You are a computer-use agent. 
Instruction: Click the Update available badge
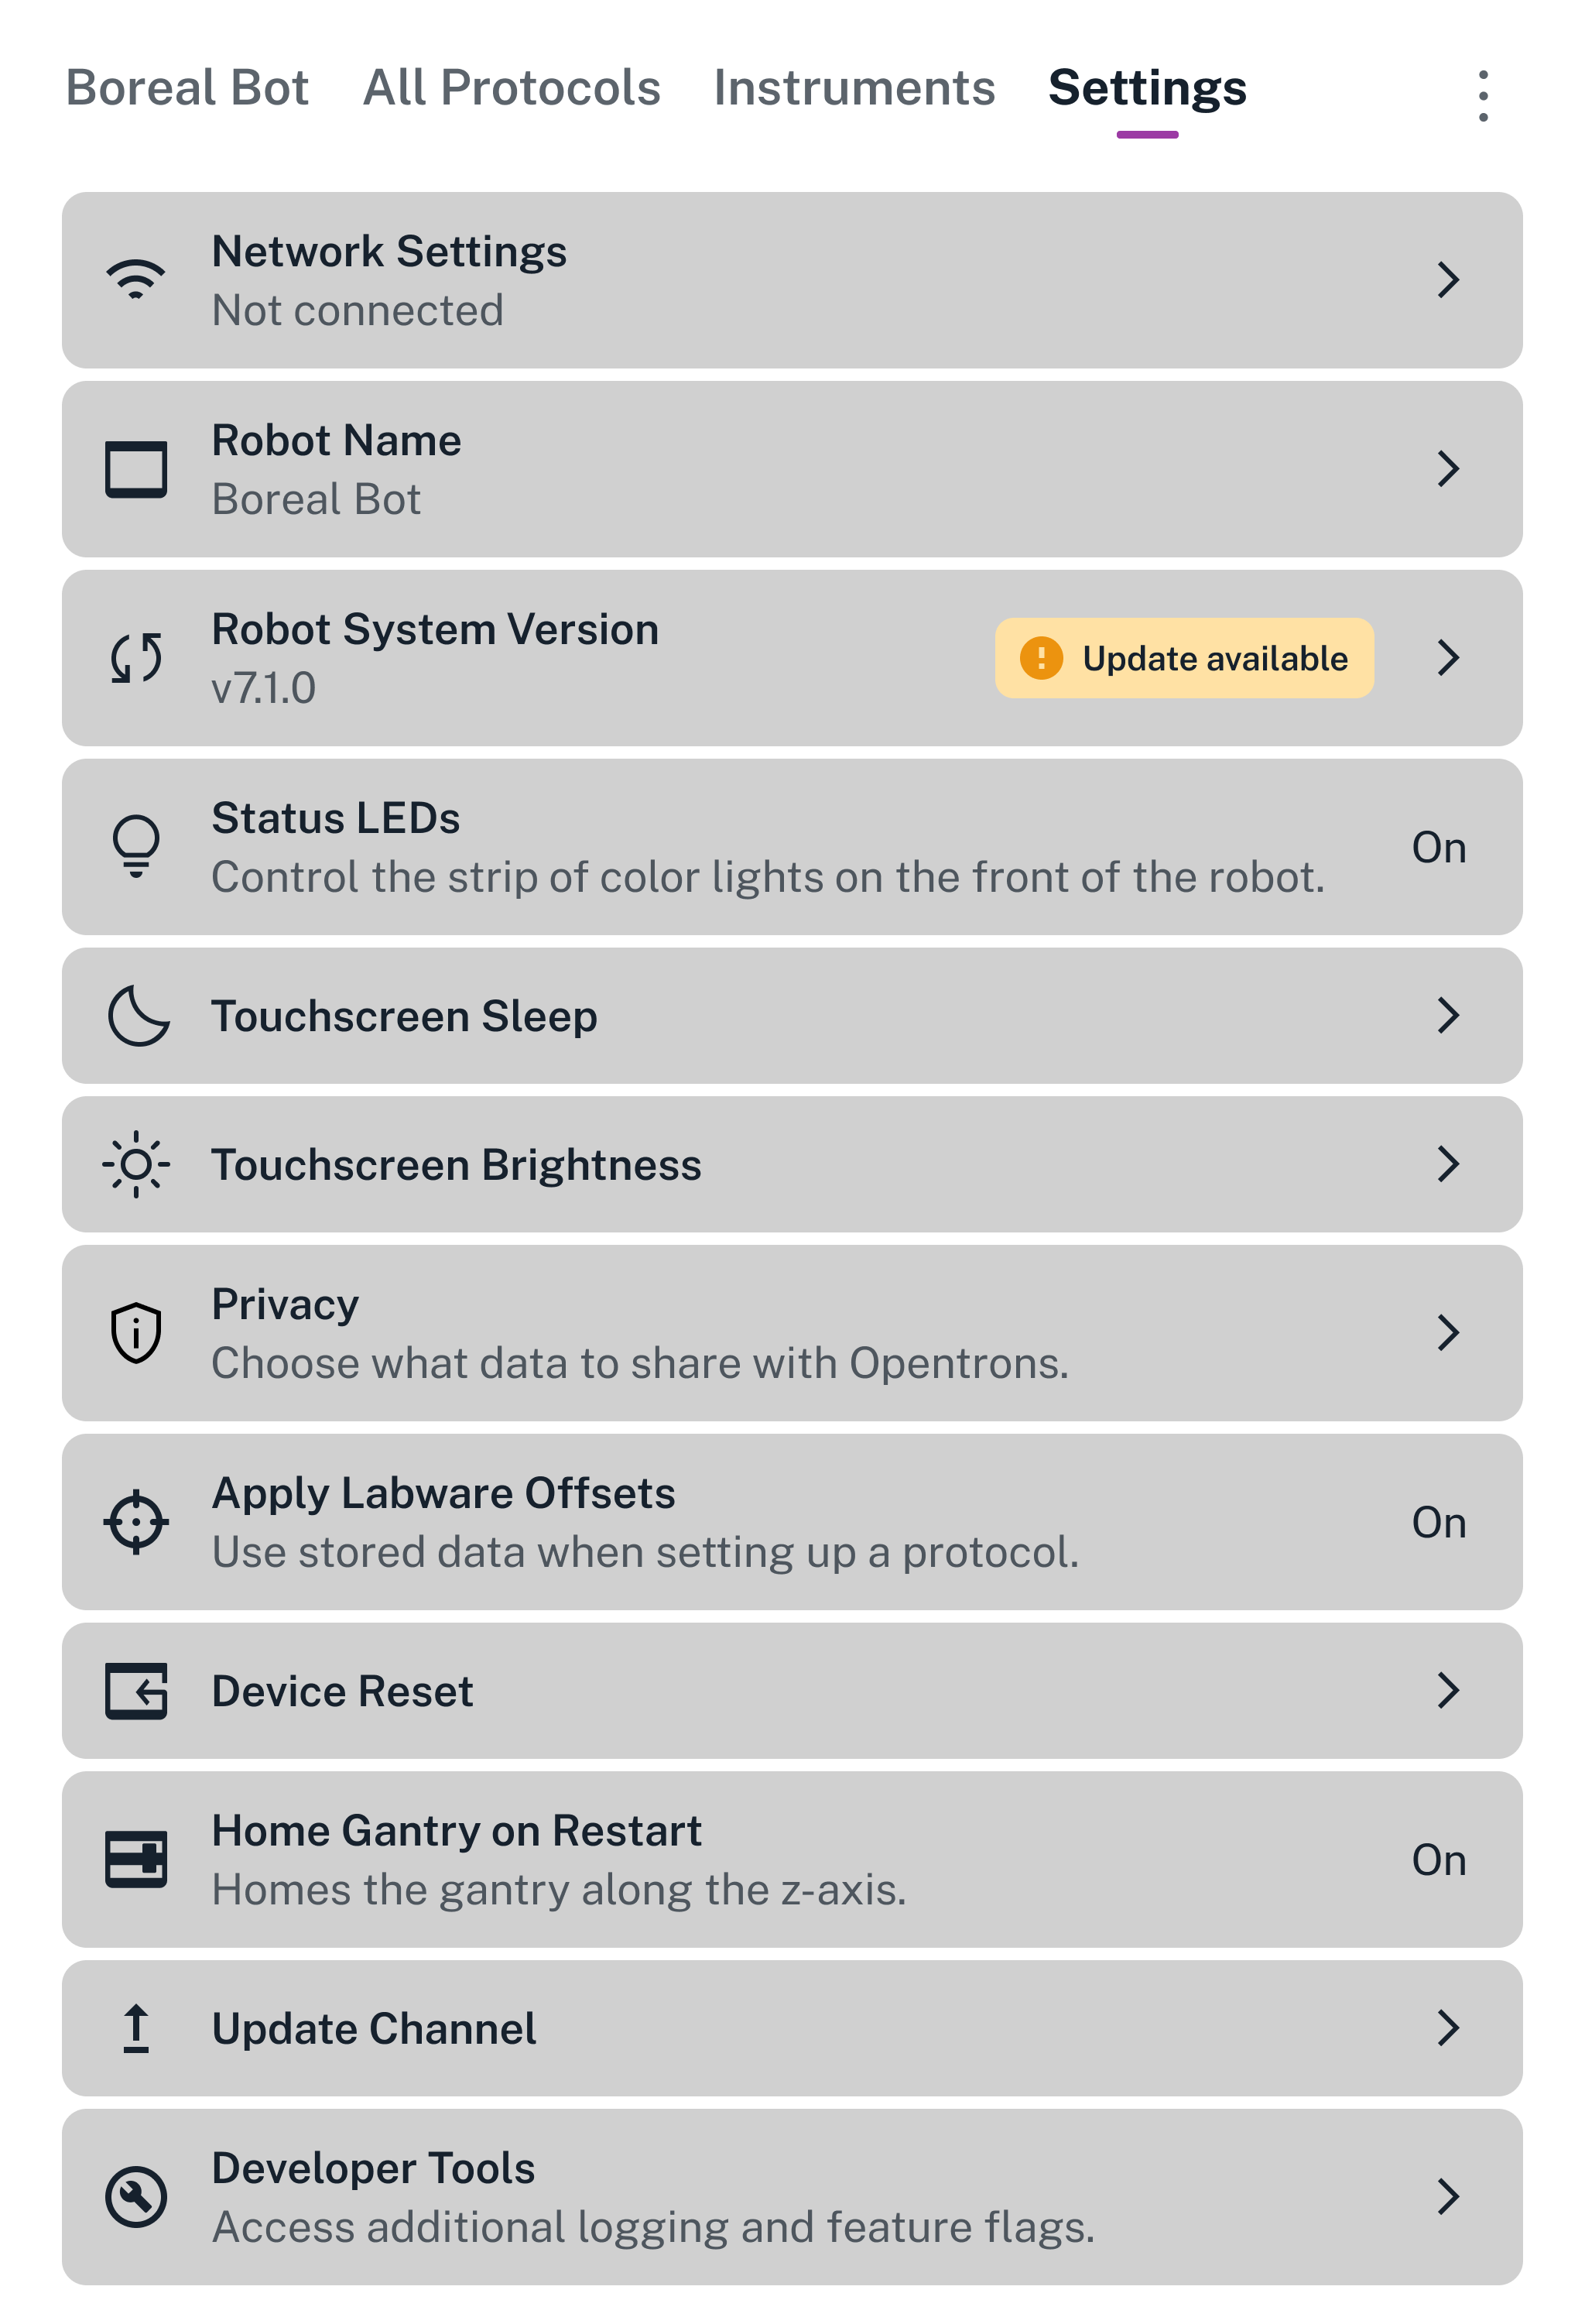coord(1184,658)
